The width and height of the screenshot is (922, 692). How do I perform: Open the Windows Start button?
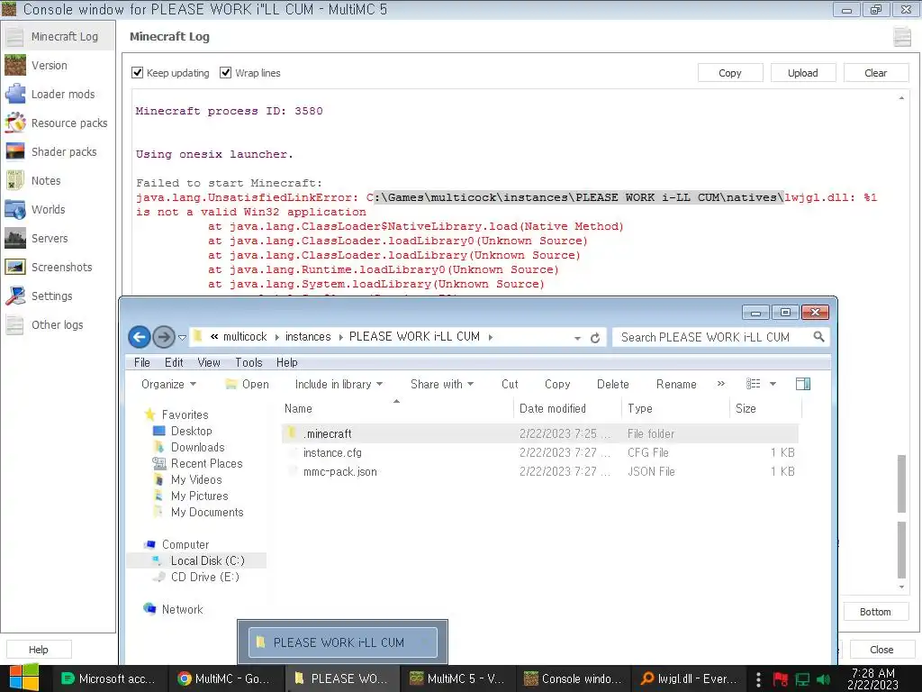coord(24,678)
